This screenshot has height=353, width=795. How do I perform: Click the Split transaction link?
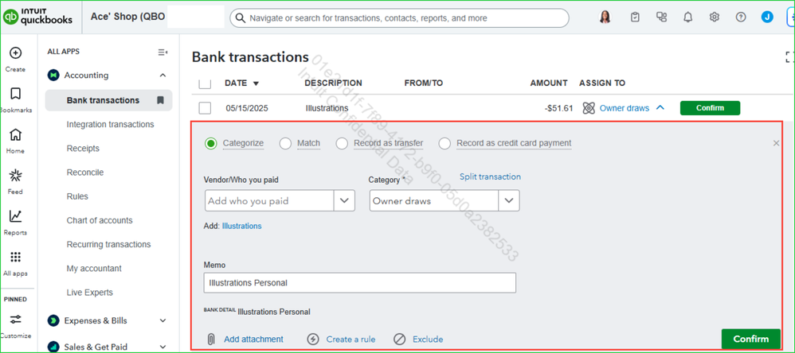pyautogui.click(x=490, y=176)
